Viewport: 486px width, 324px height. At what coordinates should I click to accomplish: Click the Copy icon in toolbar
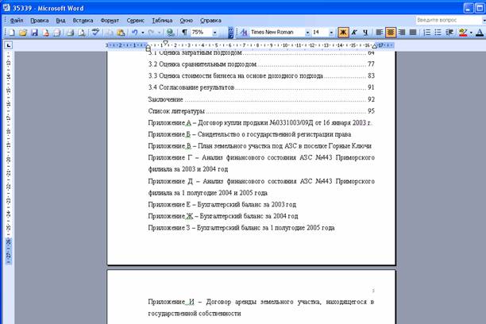tap(110, 33)
